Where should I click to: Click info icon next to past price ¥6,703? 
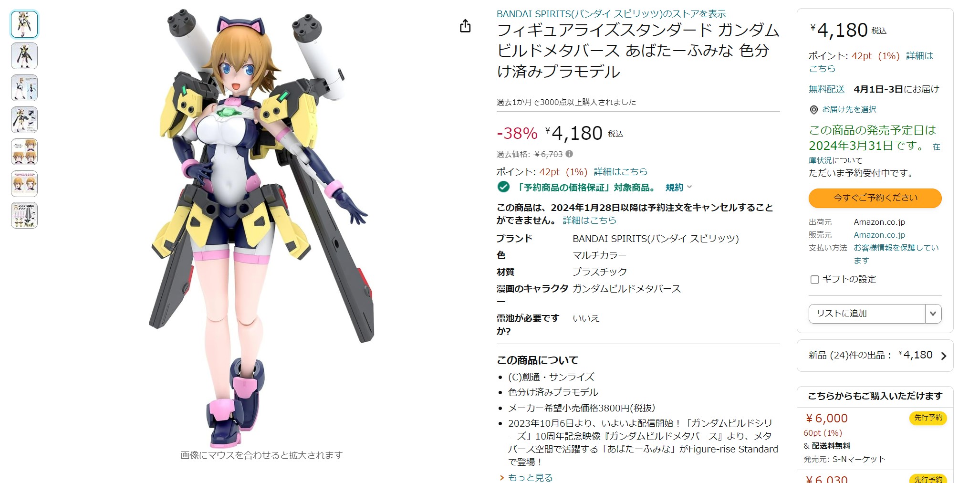coord(569,154)
